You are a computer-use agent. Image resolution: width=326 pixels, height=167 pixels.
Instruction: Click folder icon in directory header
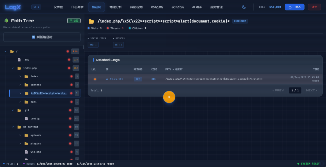click(91, 21)
